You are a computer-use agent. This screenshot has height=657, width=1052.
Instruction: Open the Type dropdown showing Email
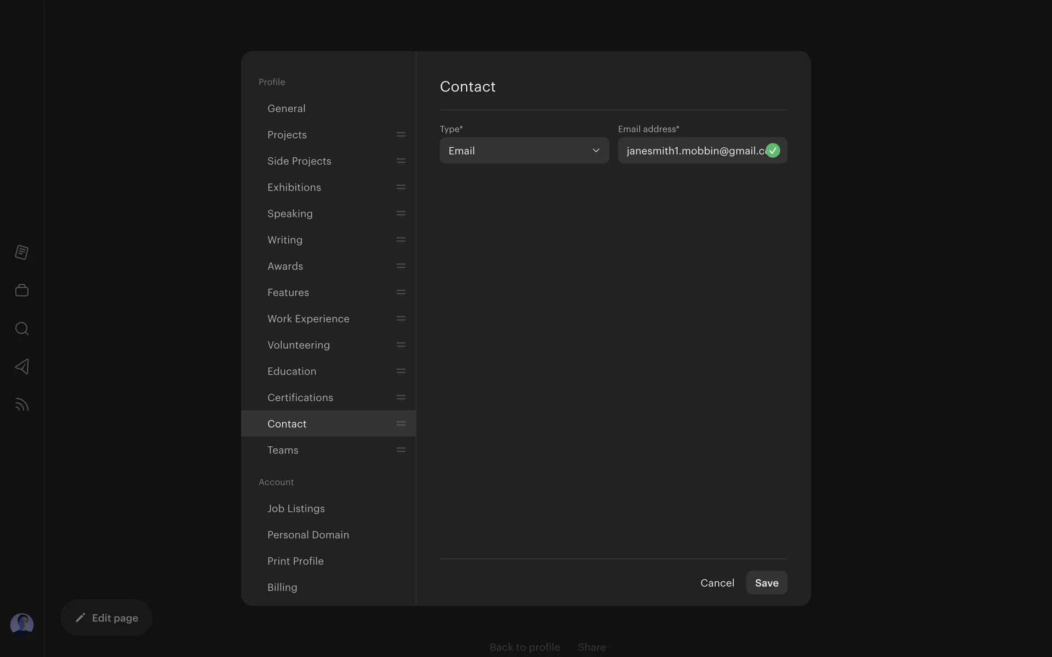515,151
